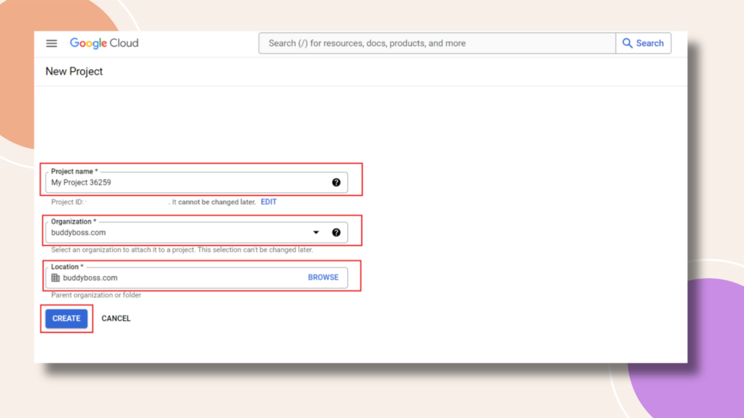
Task: Click the EDIT project ID link
Action: click(x=269, y=202)
